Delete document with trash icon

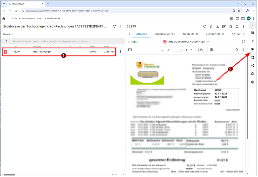point(230,26)
